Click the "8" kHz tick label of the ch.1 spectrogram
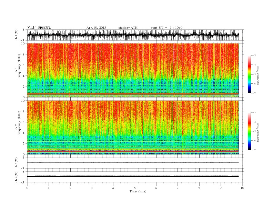The image size is (273, 211). tap(24, 54)
